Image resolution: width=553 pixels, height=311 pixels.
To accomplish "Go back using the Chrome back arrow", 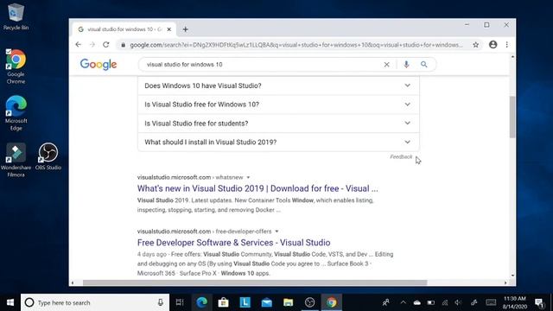I will pyautogui.click(x=79, y=45).
